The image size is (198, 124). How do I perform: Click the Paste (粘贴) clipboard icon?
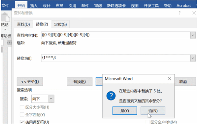(5, 17)
